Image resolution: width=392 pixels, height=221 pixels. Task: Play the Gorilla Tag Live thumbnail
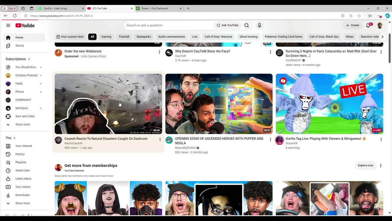point(330,104)
